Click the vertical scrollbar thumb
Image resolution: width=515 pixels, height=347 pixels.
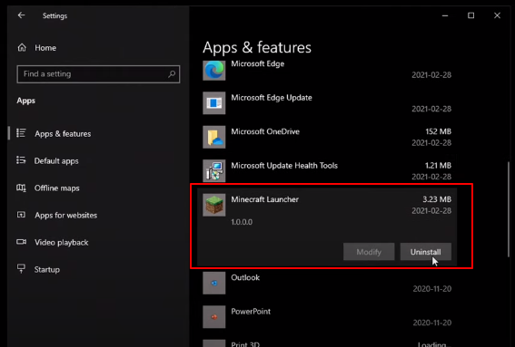509,209
